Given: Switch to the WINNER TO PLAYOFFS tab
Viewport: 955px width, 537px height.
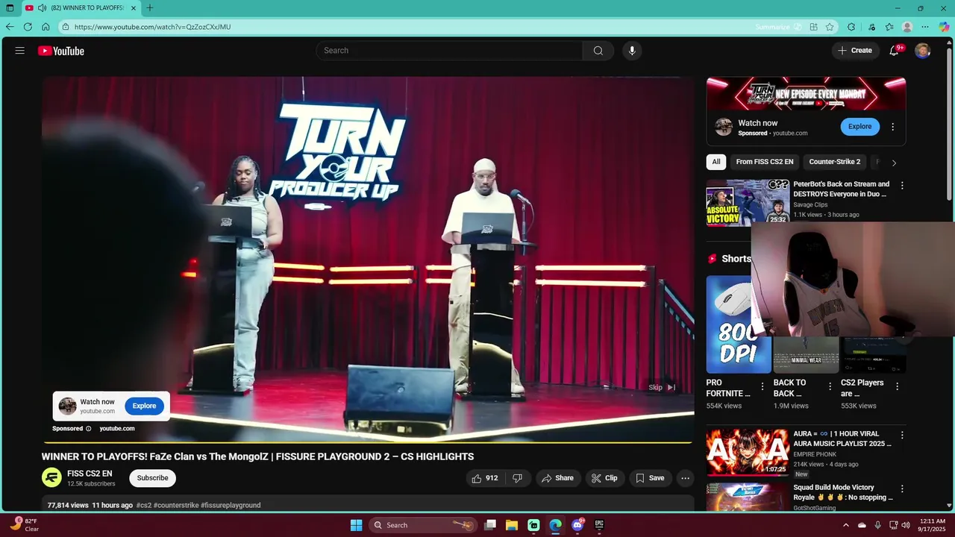Looking at the screenshot, I should 81,8.
